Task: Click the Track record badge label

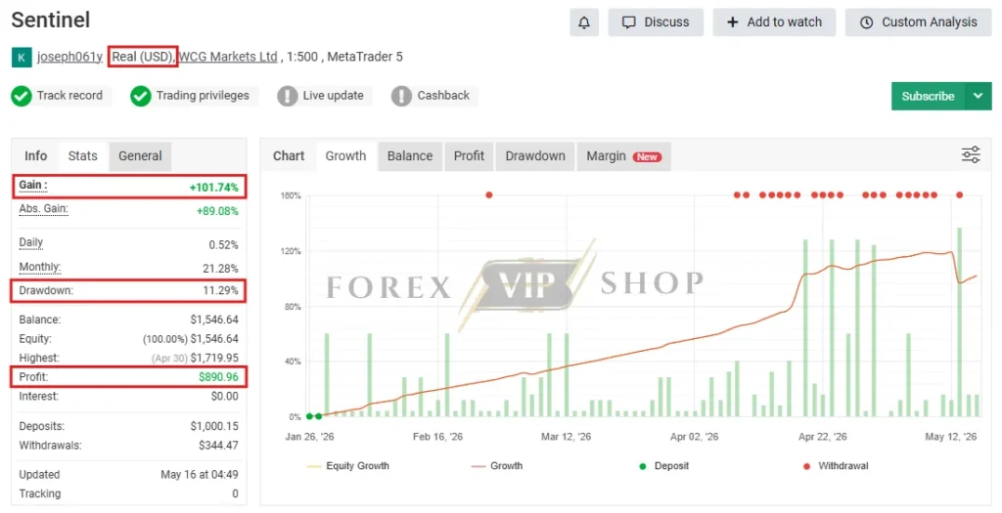Action: 69,96
